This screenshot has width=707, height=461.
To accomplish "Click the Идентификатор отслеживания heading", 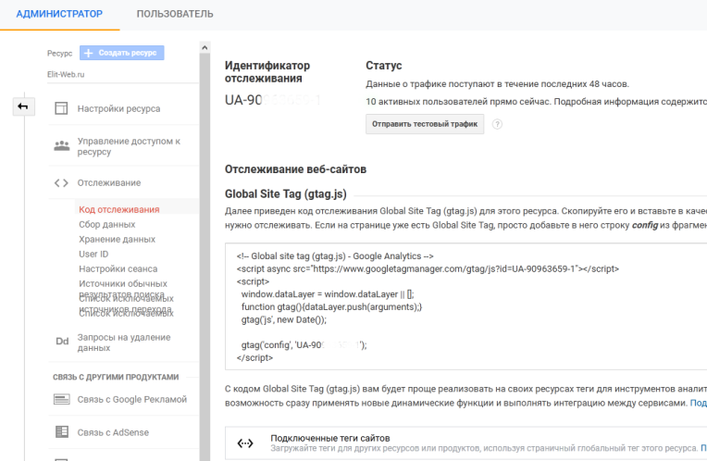I will point(267,71).
